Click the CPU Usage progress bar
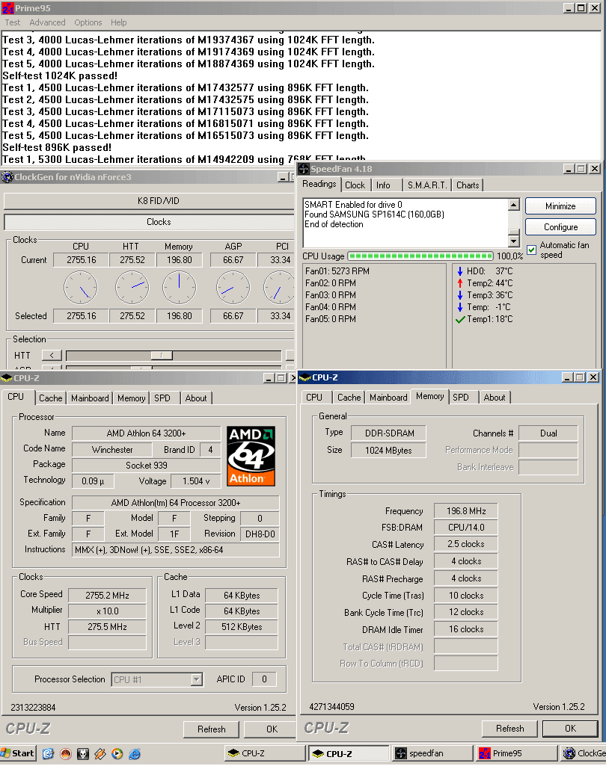This screenshot has width=606, height=766. (x=420, y=256)
